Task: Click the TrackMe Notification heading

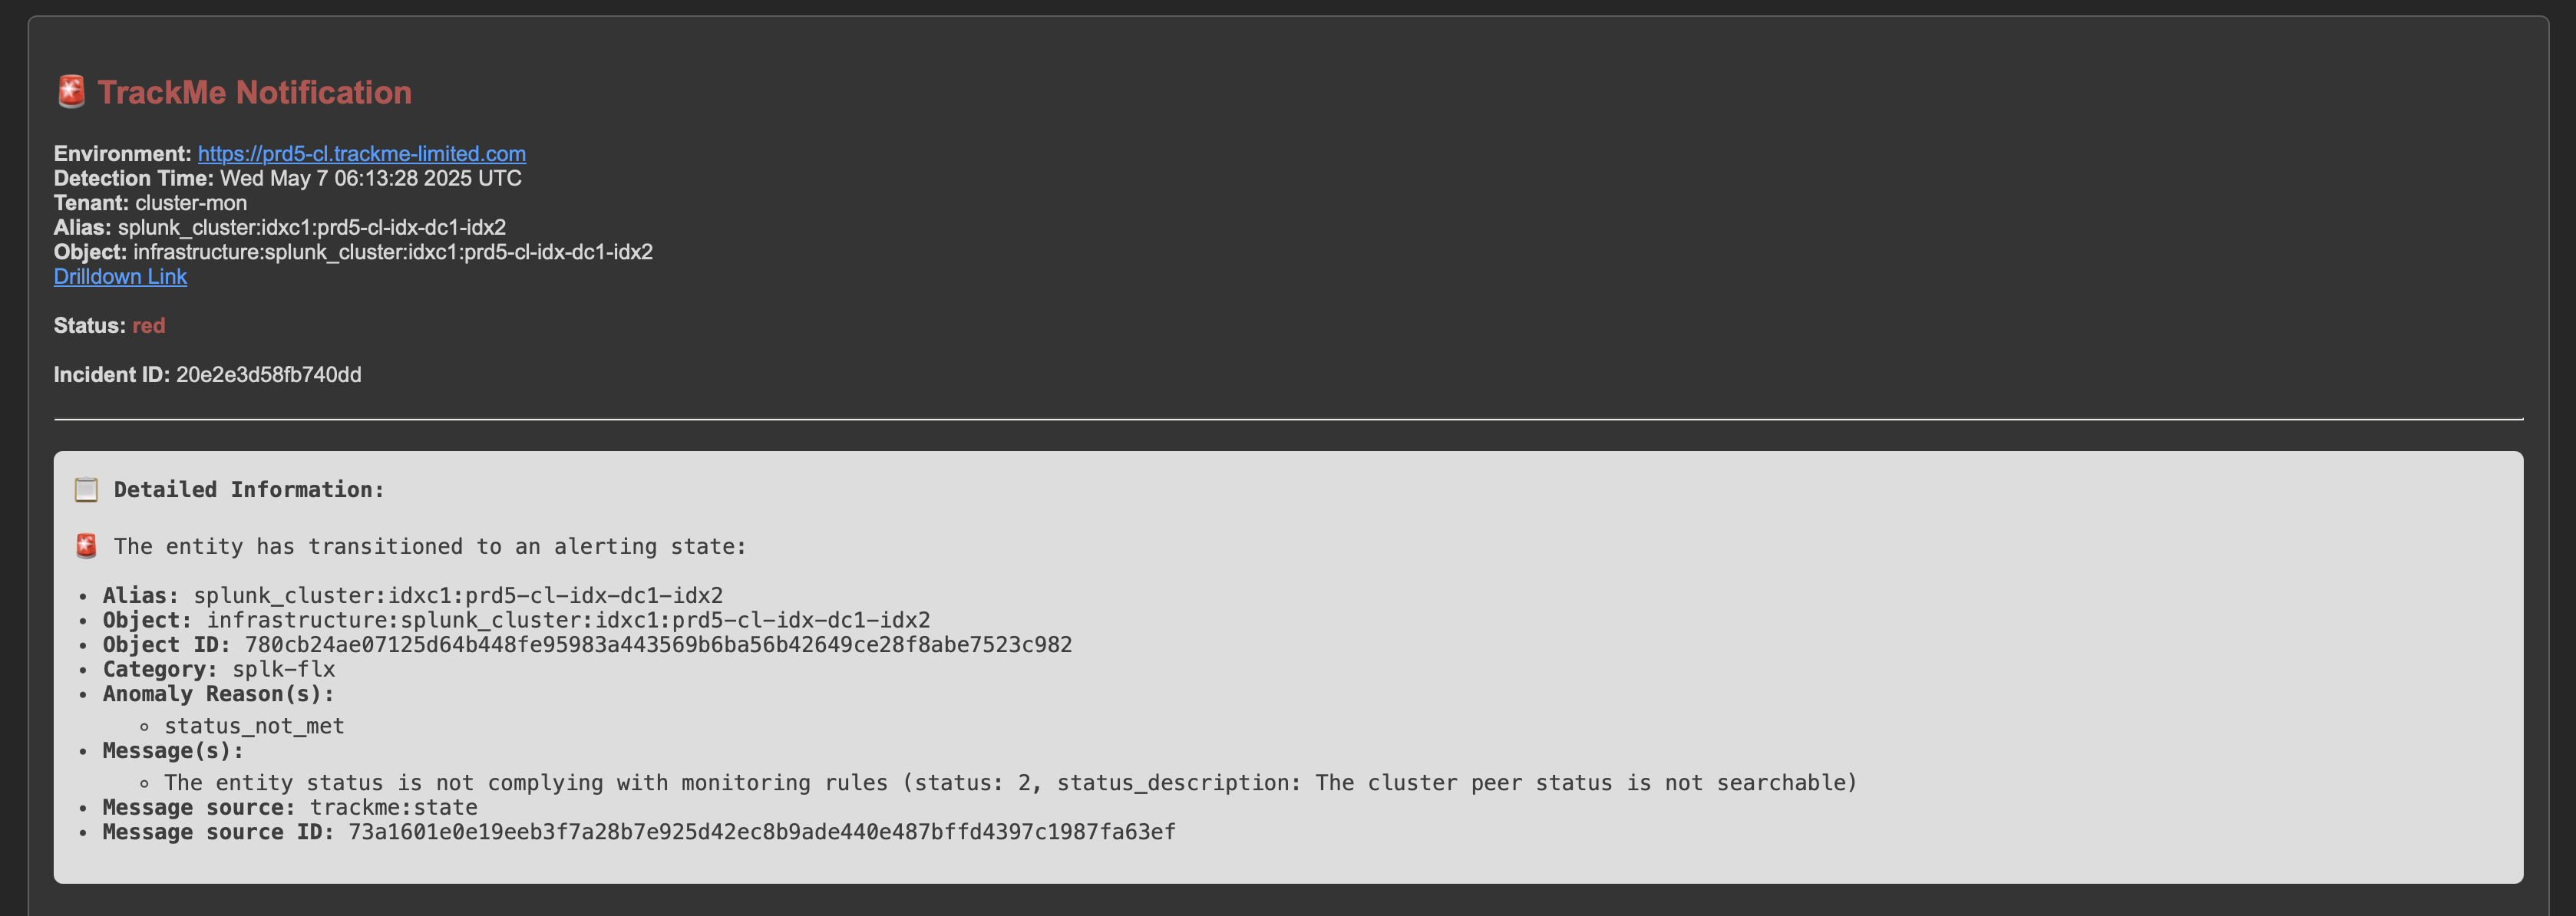Action: (x=254, y=92)
